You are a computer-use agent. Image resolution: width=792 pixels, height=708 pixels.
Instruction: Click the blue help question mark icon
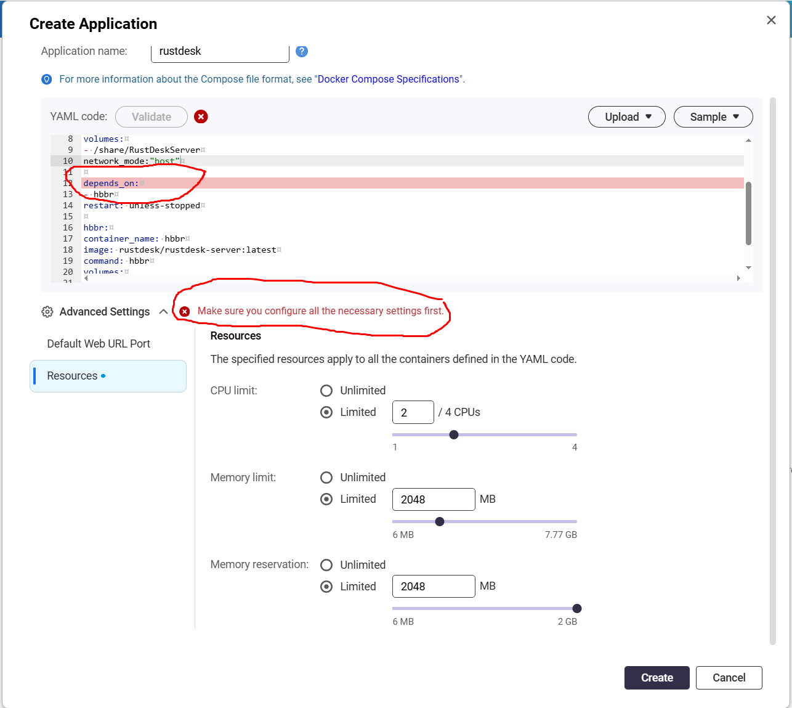(302, 51)
